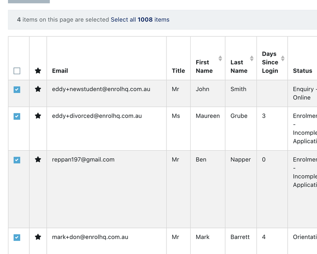The width and height of the screenshot is (317, 254).
Task: Click the Status column header
Action: (302, 71)
